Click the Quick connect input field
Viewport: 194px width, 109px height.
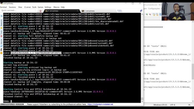pyautogui.click(x=18, y=11)
